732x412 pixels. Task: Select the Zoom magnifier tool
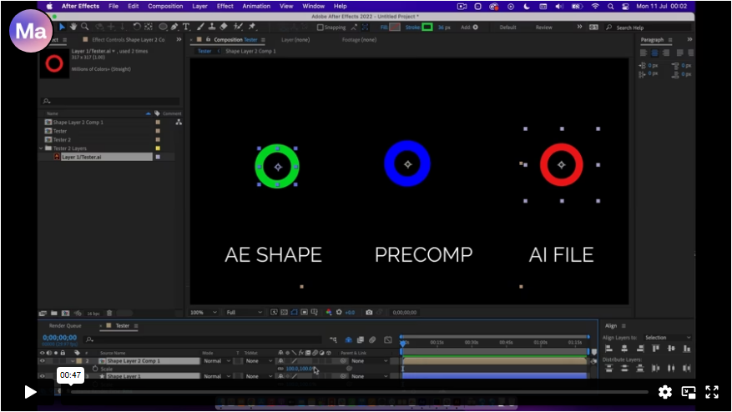point(85,27)
